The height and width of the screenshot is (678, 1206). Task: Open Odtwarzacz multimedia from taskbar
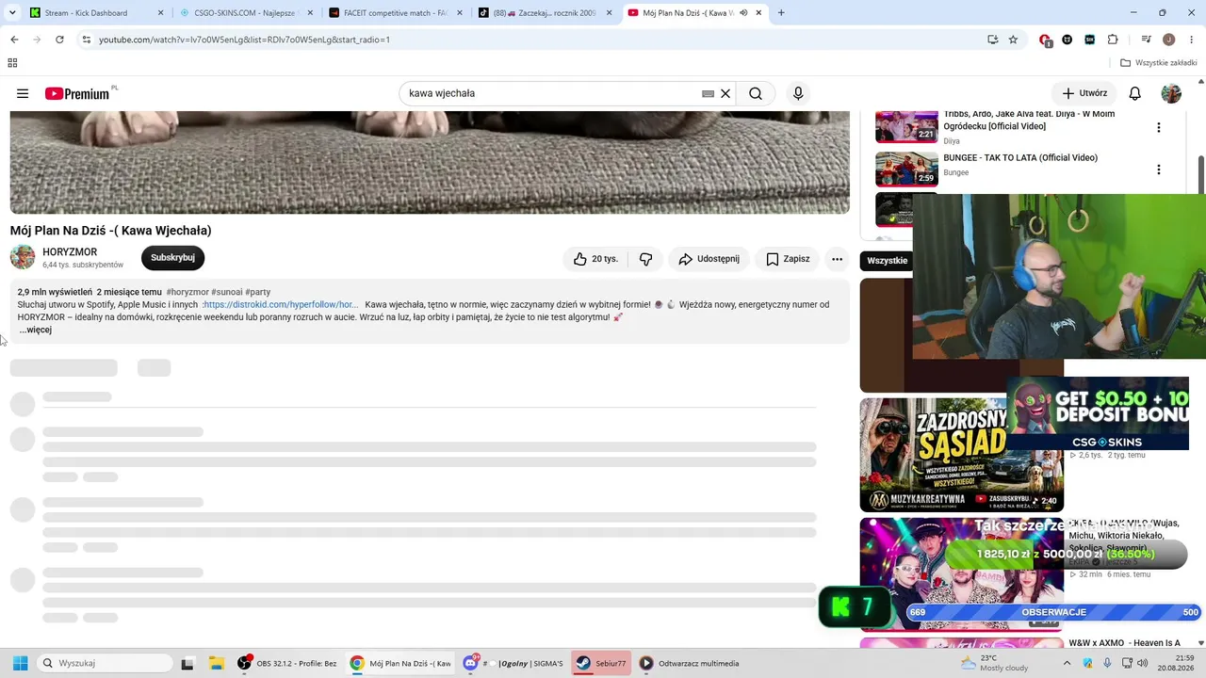point(690,663)
